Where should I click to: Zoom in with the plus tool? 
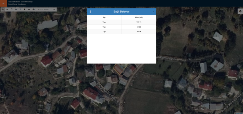(x=3, y=9)
